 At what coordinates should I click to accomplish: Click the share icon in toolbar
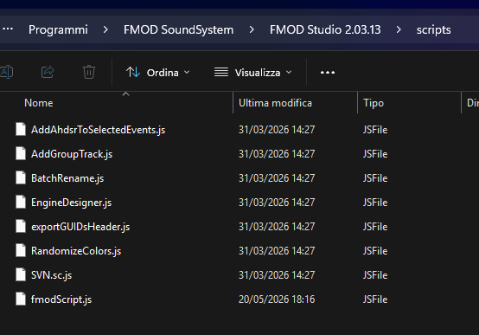(48, 72)
